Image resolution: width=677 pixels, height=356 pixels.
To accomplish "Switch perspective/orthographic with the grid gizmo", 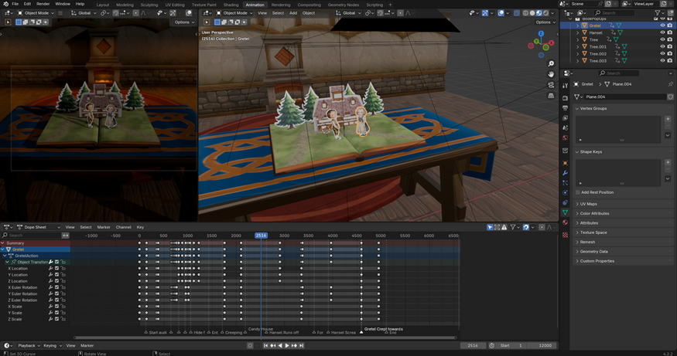I will (x=551, y=96).
